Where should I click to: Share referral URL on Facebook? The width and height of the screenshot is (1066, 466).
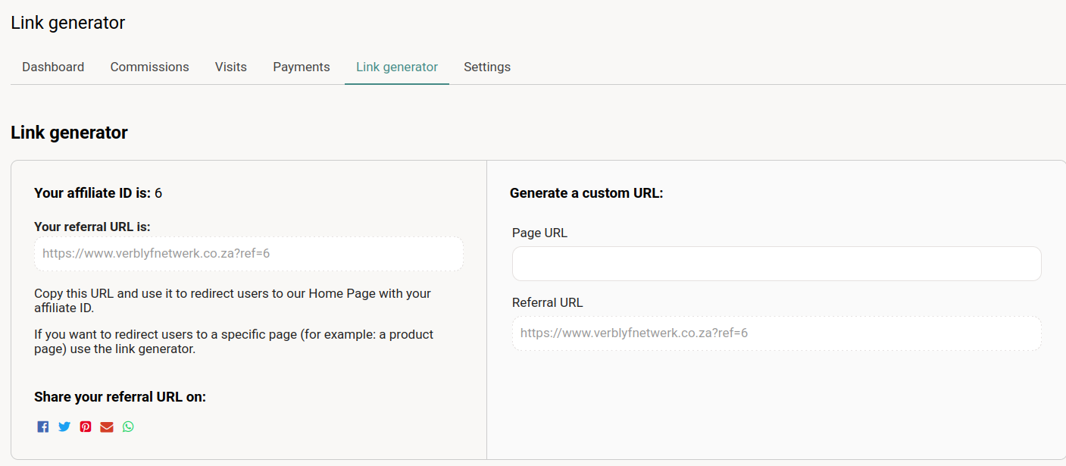[x=43, y=427]
